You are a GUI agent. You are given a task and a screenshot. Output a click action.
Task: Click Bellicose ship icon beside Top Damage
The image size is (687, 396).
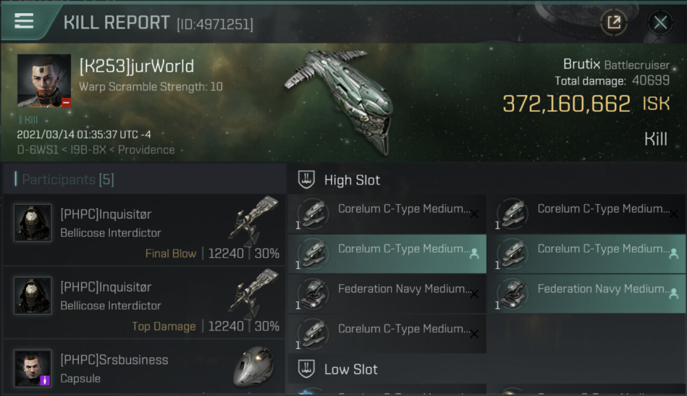point(254,294)
